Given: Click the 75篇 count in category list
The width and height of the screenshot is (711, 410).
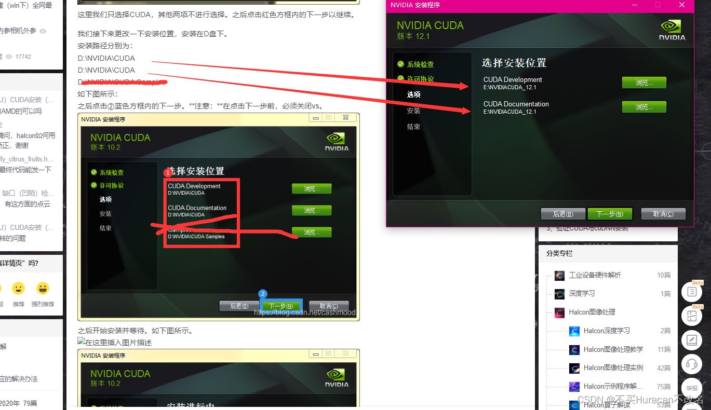Looking at the screenshot, I should (x=664, y=386).
